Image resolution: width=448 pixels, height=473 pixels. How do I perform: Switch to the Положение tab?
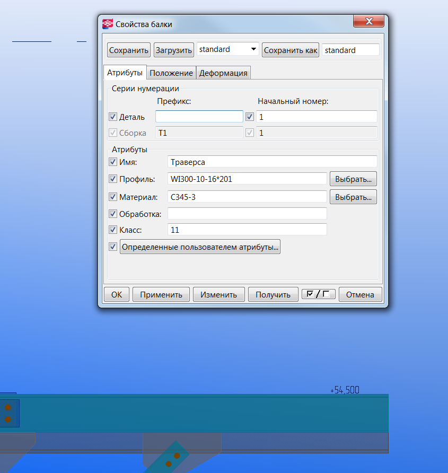coord(171,73)
